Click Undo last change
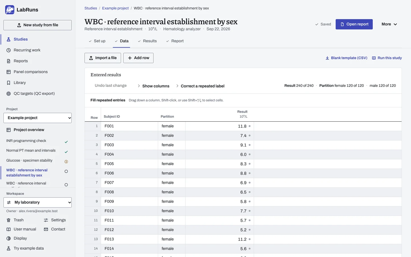The image size is (411, 257). tap(111, 86)
